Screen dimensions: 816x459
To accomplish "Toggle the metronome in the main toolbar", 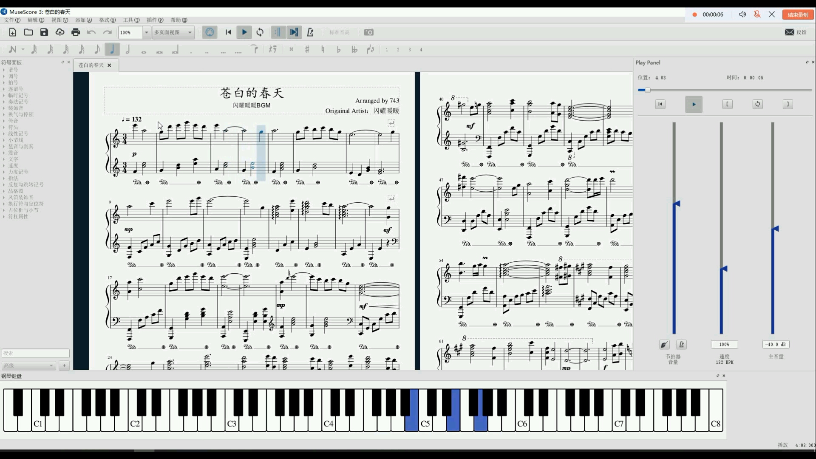I will coord(310,32).
